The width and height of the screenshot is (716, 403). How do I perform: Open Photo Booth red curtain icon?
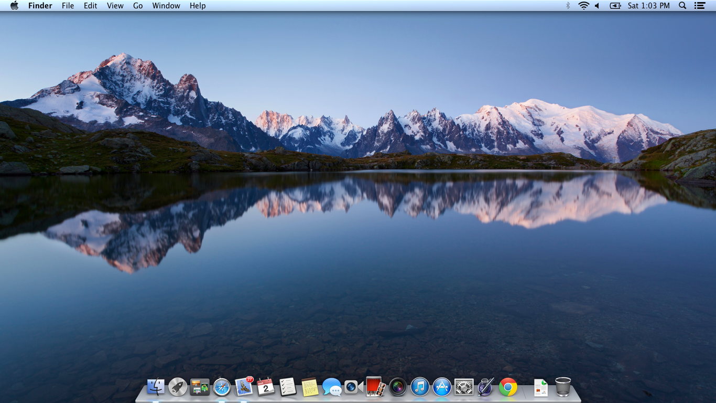click(376, 387)
